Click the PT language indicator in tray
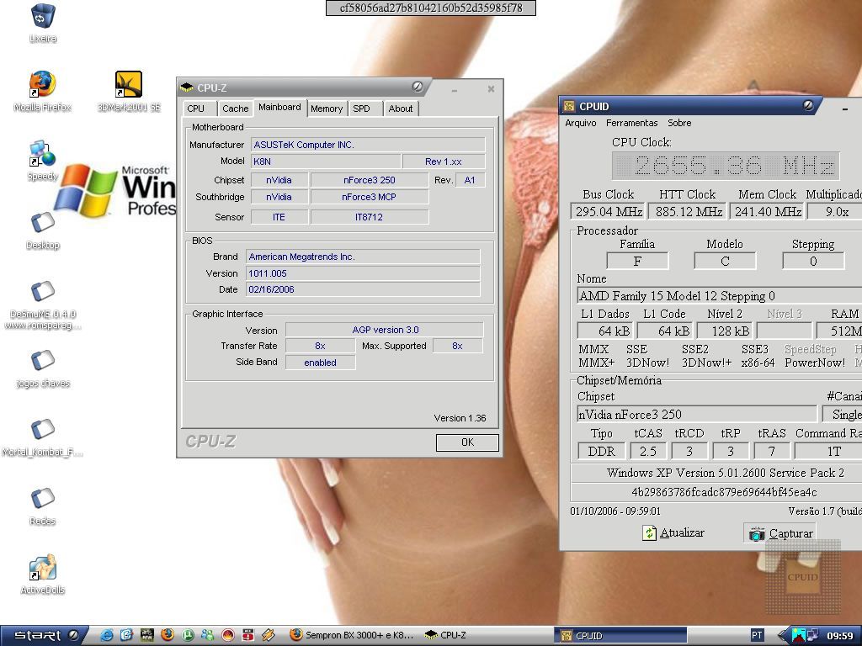This screenshot has height=646, width=862. click(757, 635)
